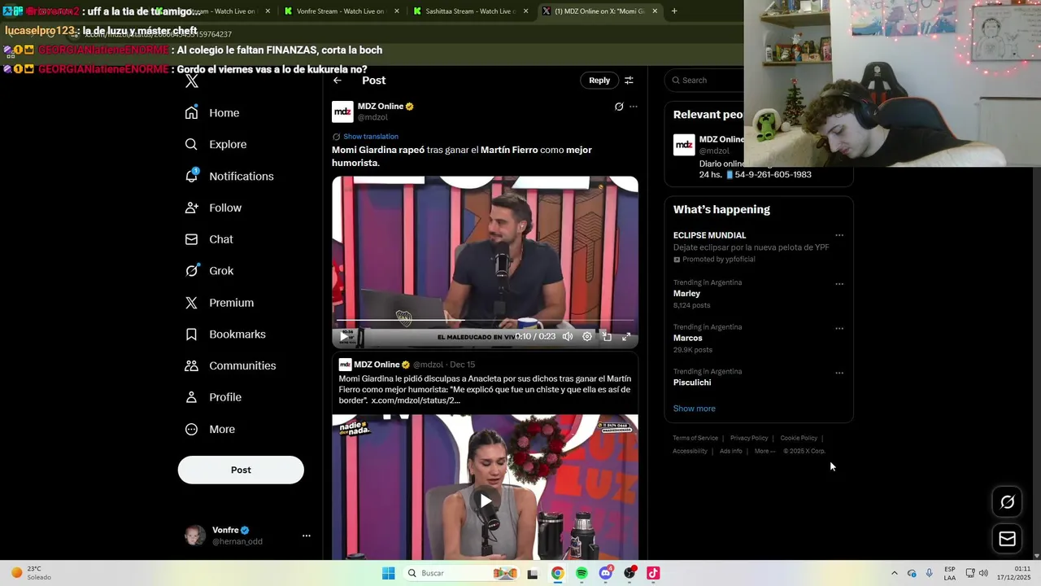The width and height of the screenshot is (1041, 586).
Task: Show hidden system tray icons
Action: click(x=895, y=573)
